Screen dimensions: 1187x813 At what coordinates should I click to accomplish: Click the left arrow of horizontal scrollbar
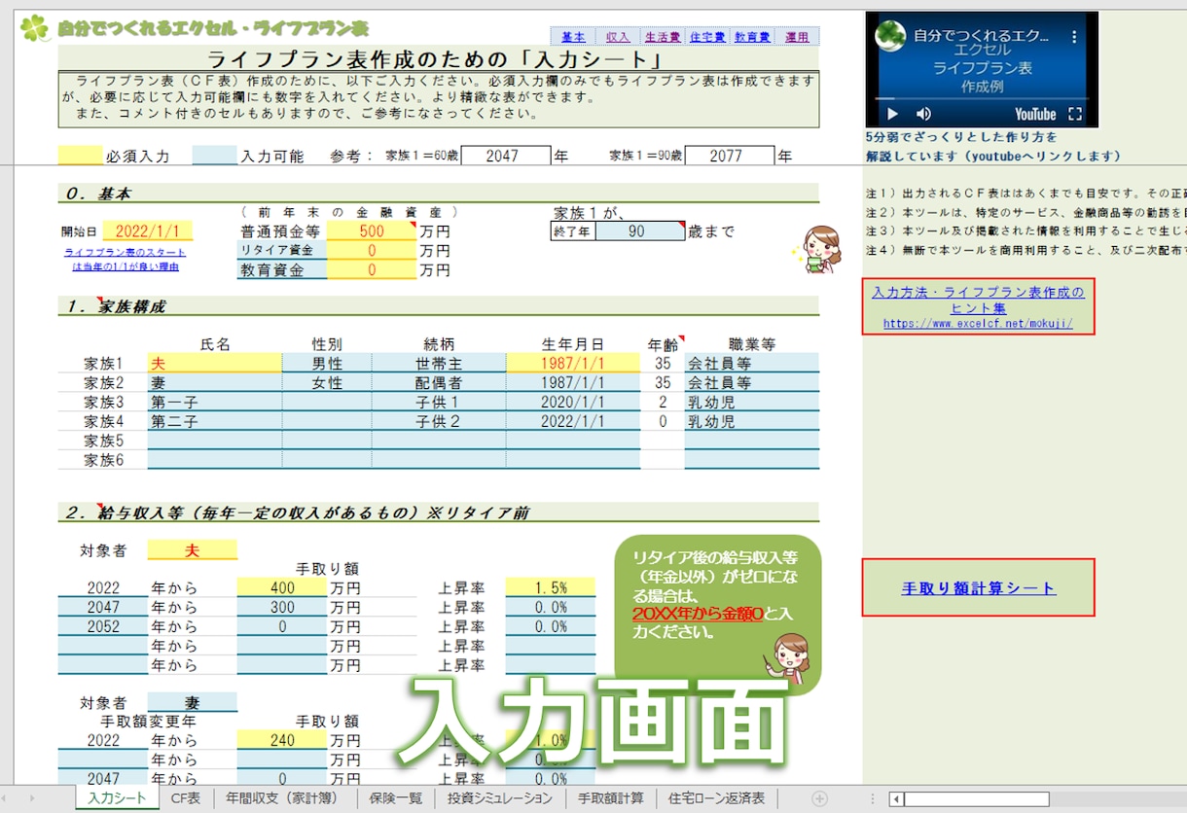(895, 798)
